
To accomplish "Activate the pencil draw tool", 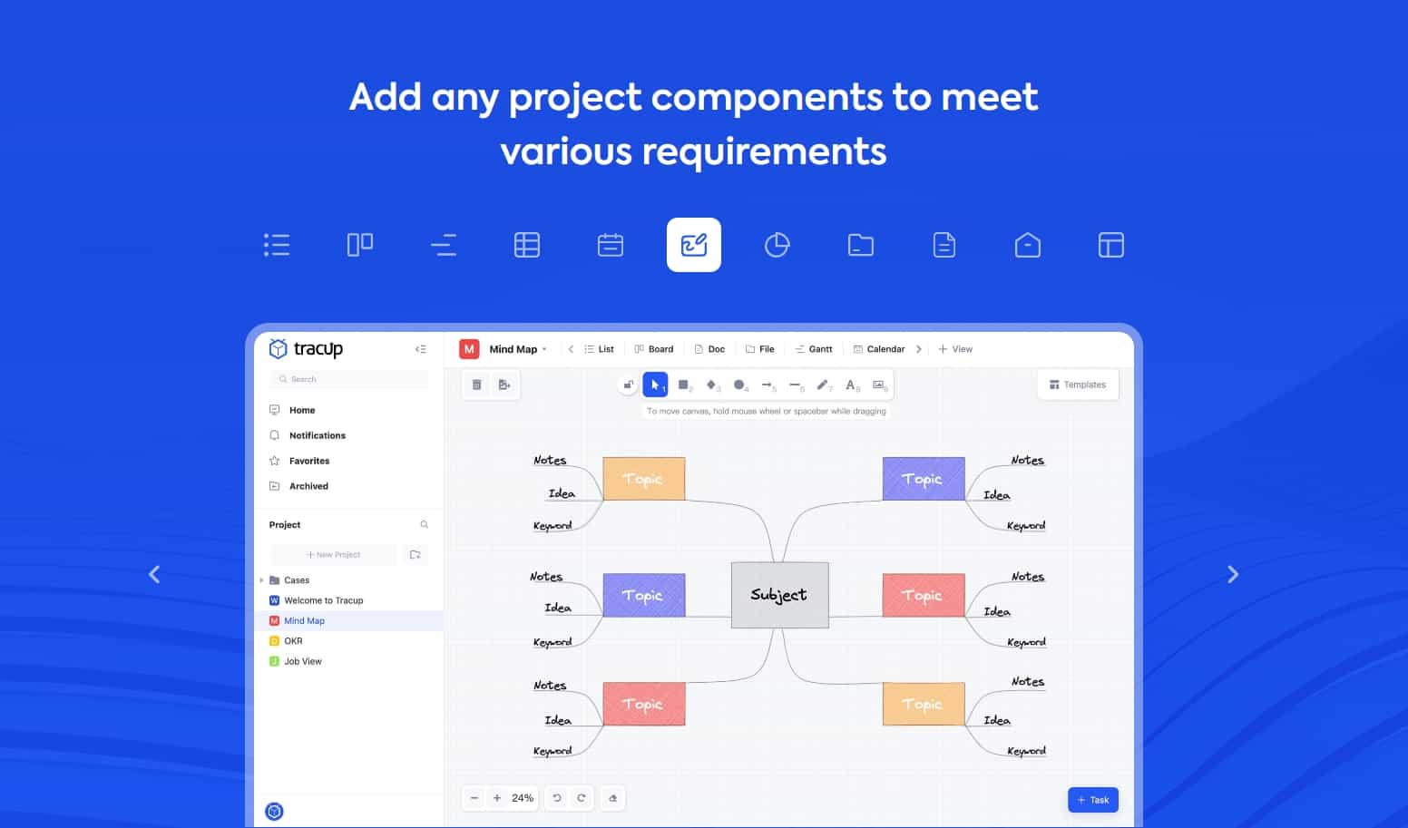I will (x=822, y=385).
